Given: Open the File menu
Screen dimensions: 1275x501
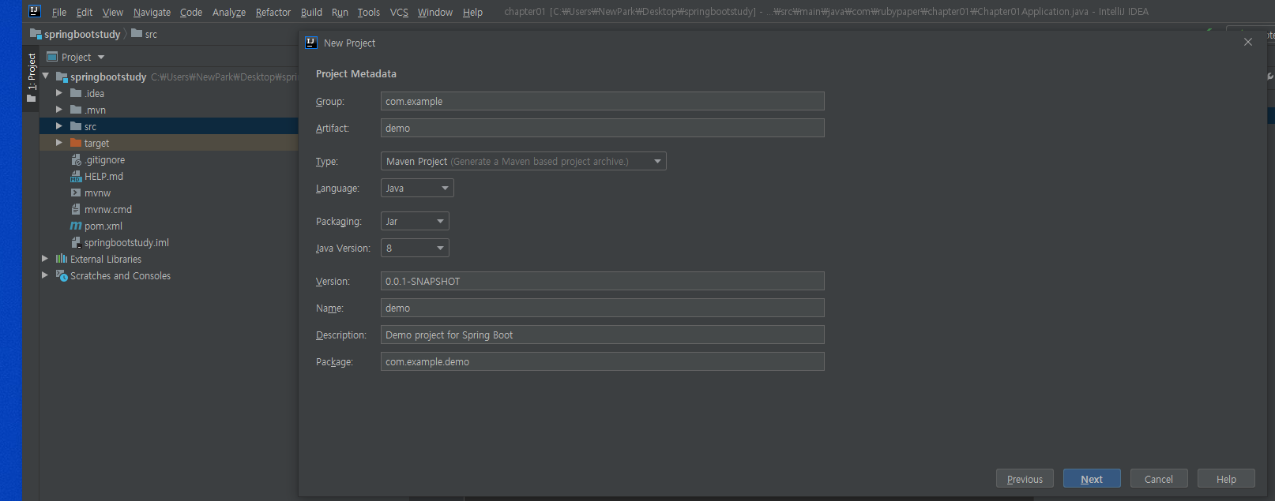Looking at the screenshot, I should (59, 12).
